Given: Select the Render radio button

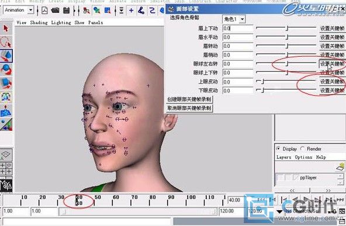Looking at the screenshot, I should click(303, 149).
